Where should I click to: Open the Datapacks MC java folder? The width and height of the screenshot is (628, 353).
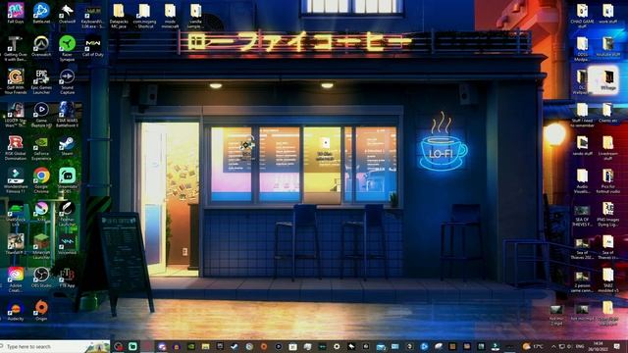pos(118,16)
